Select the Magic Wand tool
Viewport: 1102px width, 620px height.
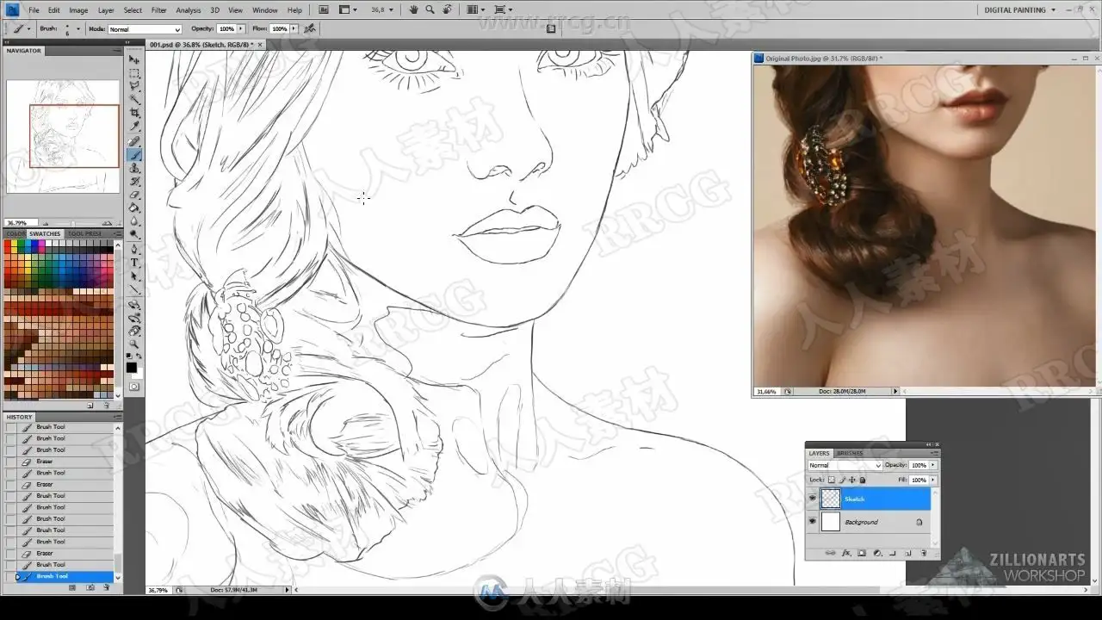click(135, 99)
